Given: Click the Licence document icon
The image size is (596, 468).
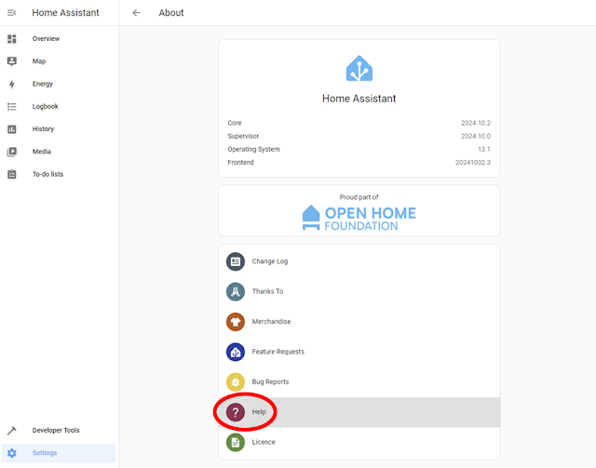Looking at the screenshot, I should [236, 442].
